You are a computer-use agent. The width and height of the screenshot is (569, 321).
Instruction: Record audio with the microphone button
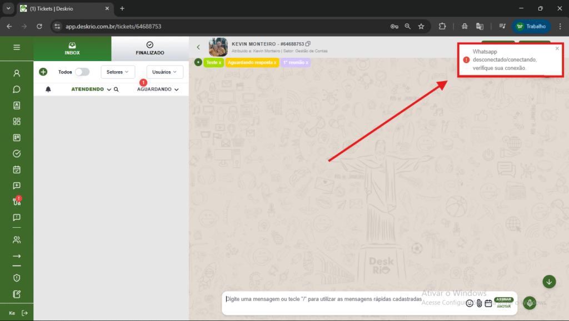pos(530,303)
